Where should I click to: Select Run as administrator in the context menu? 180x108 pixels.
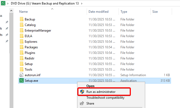(x=101, y=92)
